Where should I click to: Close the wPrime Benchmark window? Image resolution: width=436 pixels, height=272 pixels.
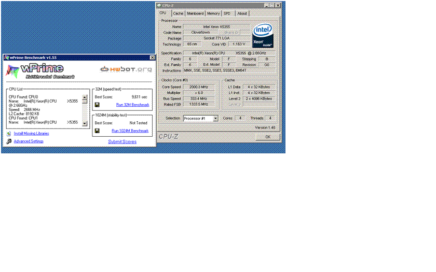coord(152,58)
